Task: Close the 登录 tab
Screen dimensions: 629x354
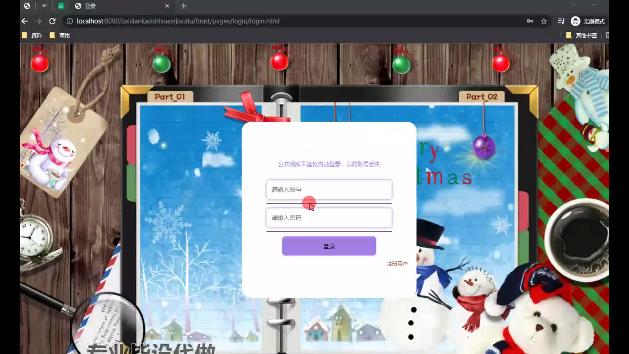Action: (x=167, y=6)
